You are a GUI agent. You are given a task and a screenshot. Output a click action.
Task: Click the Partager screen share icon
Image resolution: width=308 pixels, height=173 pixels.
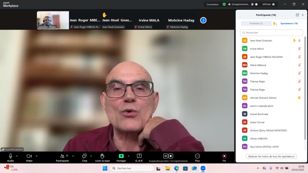pyautogui.click(x=121, y=156)
